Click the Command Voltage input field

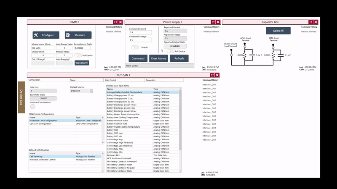point(140,40)
